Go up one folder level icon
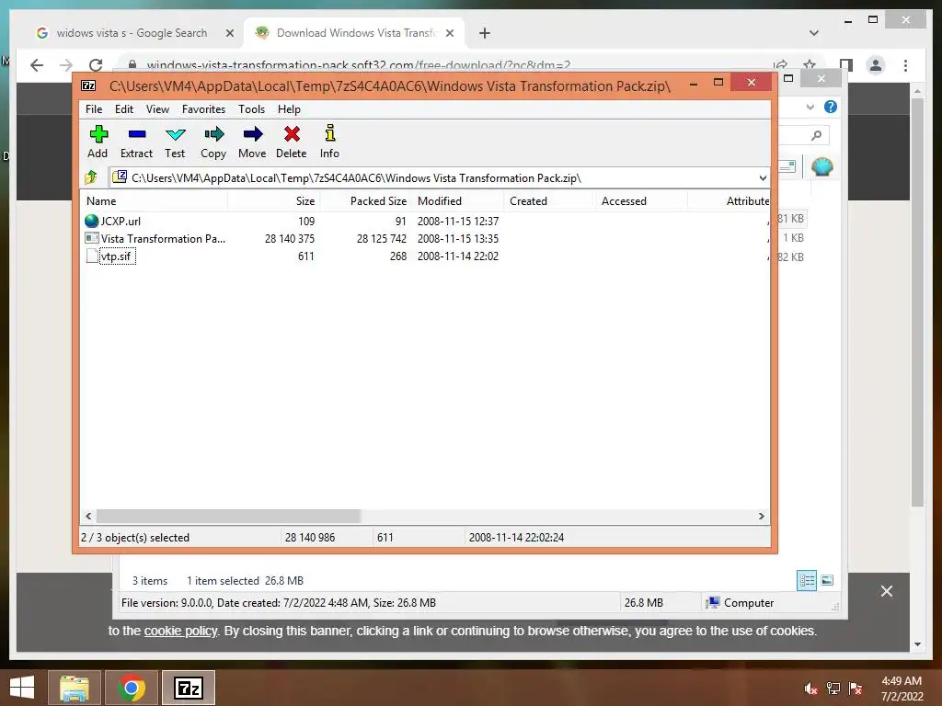Screen dimensions: 942x706 (x=91, y=177)
